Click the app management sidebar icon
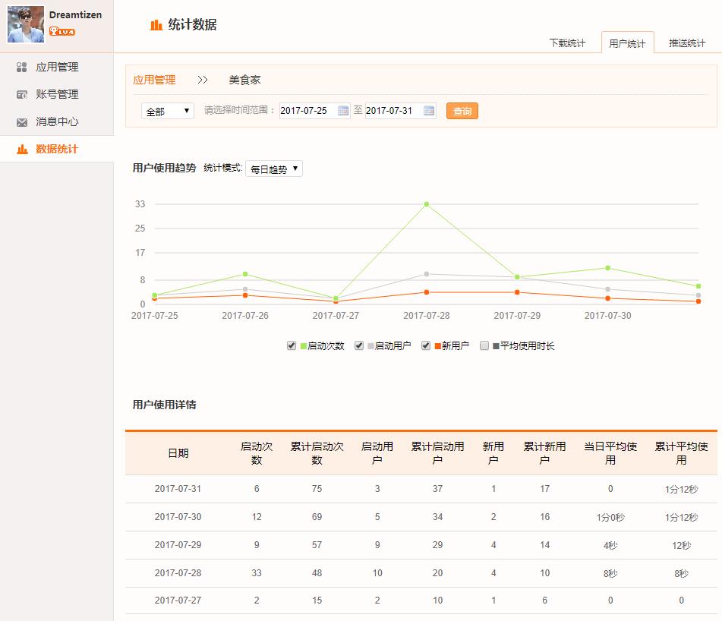 [22, 68]
